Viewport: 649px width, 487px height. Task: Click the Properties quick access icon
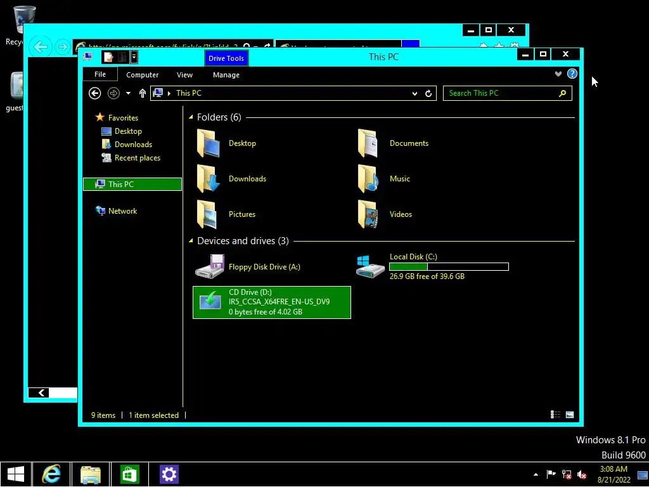(x=108, y=57)
